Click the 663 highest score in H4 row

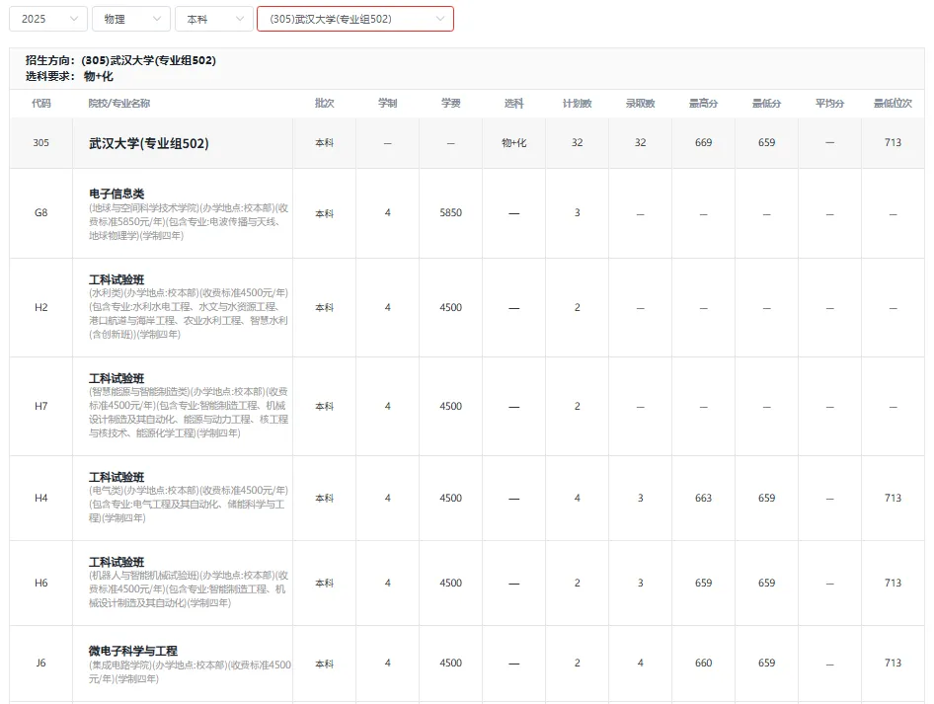[x=704, y=498]
